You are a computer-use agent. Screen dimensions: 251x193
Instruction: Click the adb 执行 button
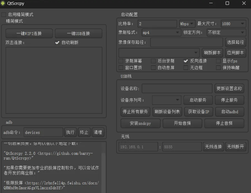click(x=70, y=132)
